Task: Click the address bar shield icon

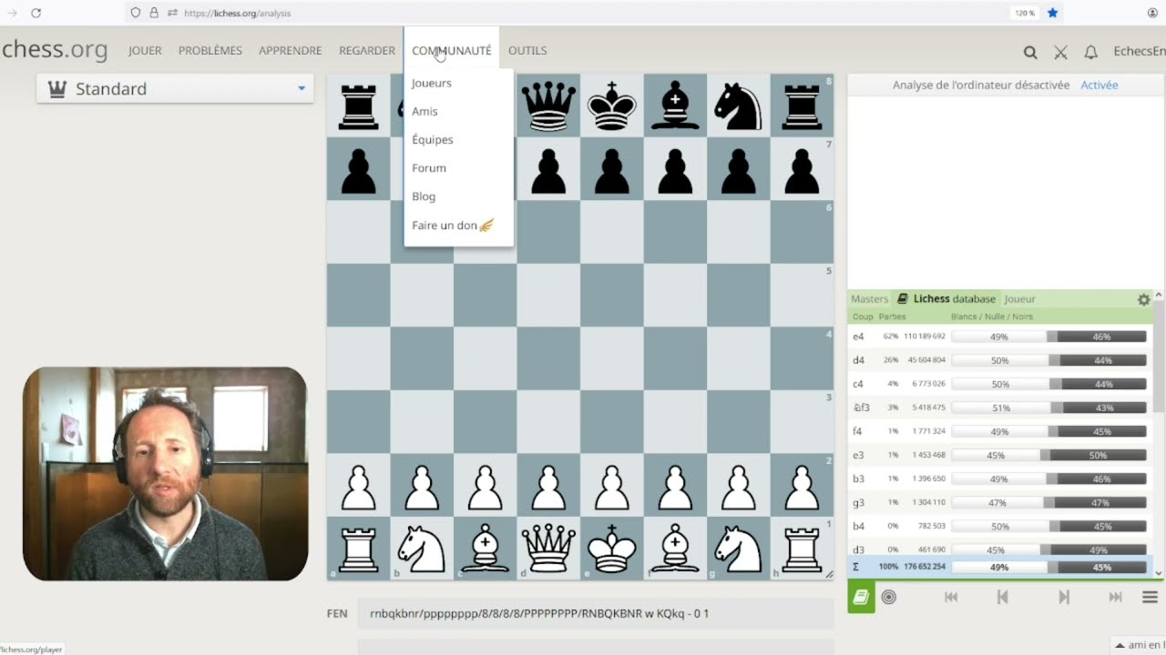Action: [x=136, y=13]
